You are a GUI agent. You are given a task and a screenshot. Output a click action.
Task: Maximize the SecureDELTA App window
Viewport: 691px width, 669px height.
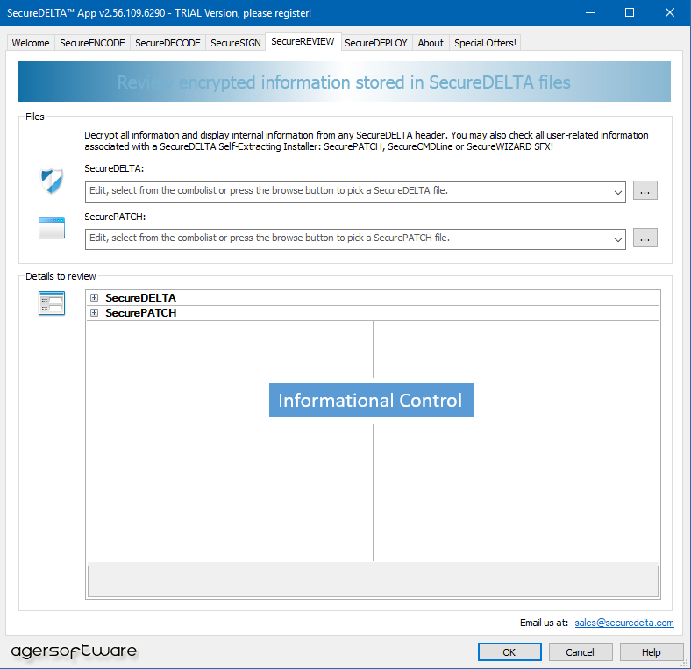(630, 13)
